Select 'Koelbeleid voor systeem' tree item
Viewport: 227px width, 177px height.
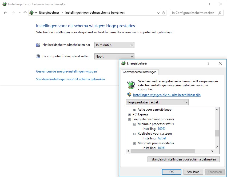pos(155,134)
